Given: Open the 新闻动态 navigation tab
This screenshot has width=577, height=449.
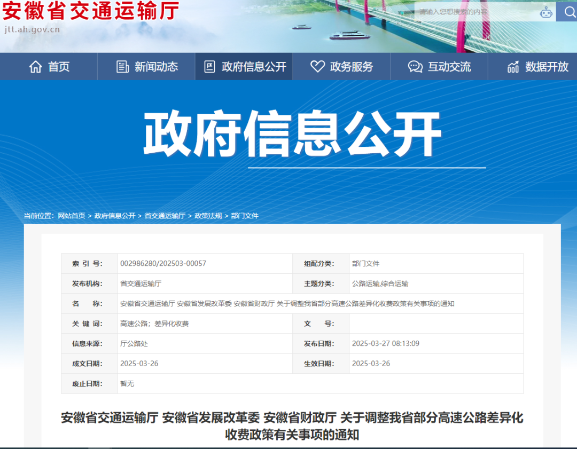Looking at the screenshot, I should click(156, 67).
